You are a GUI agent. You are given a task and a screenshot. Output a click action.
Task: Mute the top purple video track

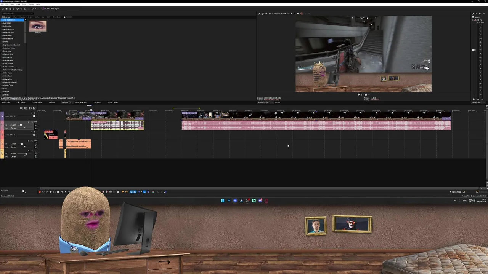[x=31, y=113]
